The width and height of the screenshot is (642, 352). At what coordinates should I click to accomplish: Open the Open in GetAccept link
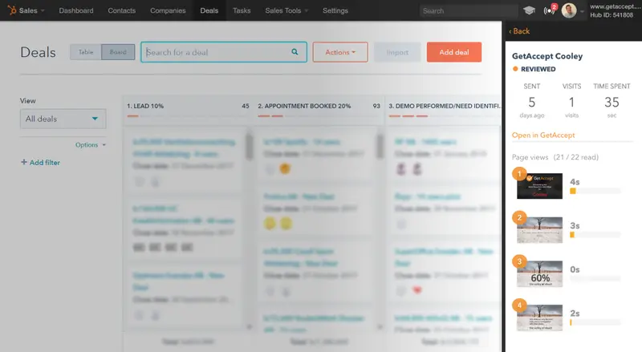(543, 135)
